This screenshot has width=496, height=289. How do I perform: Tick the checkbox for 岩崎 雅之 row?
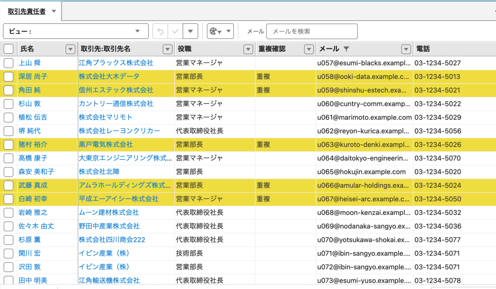point(9,213)
